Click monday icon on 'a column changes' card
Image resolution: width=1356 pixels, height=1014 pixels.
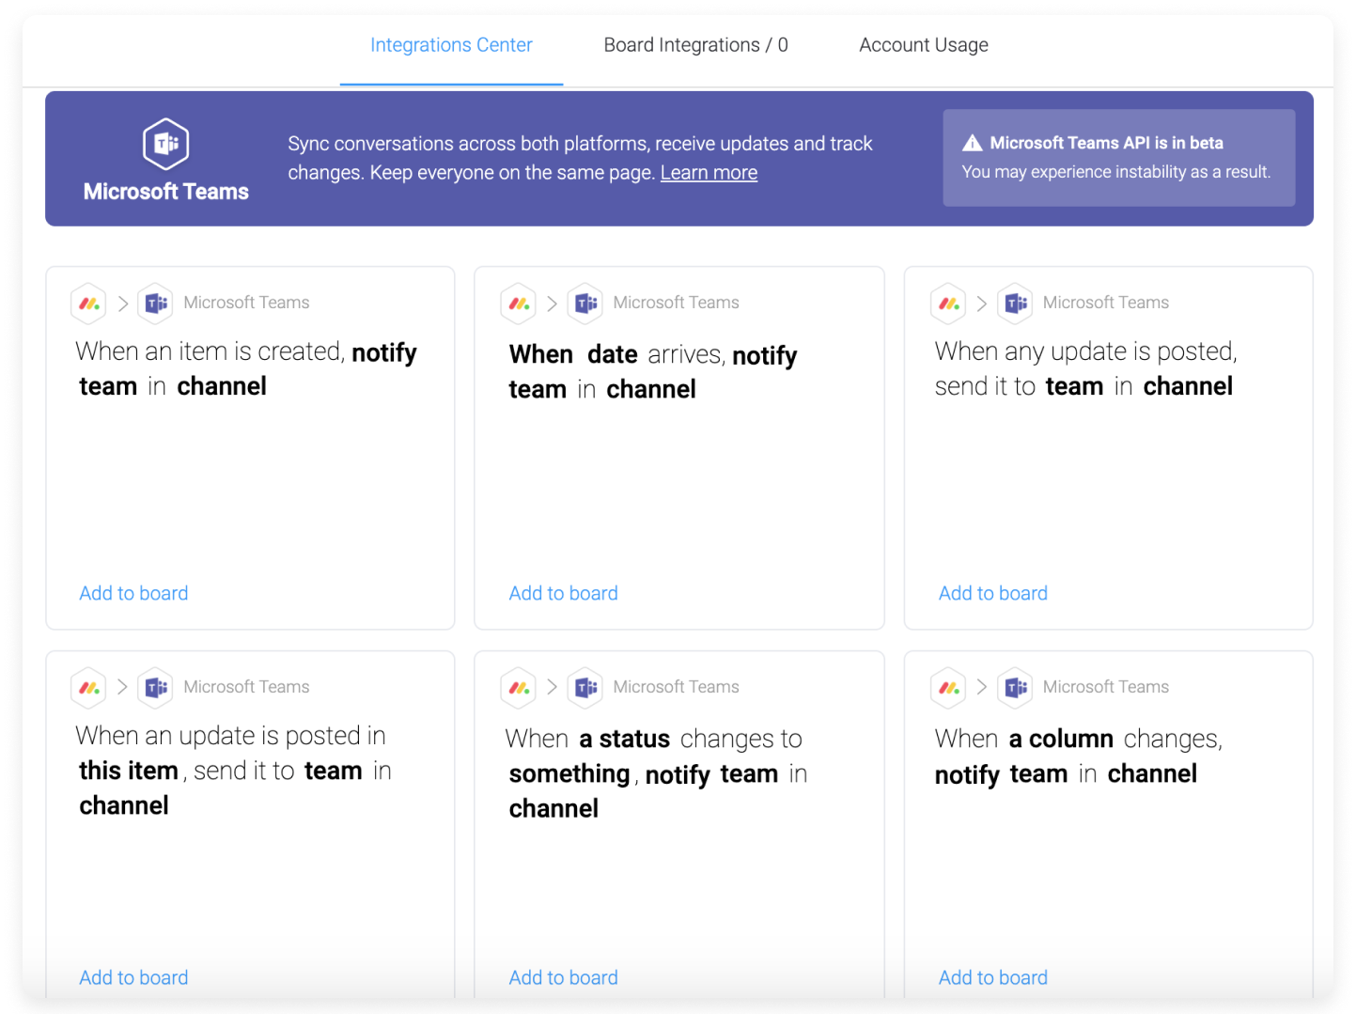948,688
